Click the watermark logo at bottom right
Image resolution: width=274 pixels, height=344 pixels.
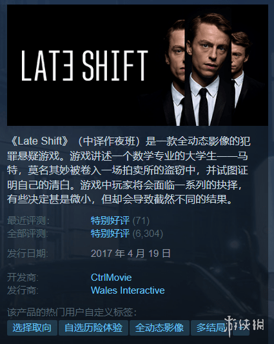[x=245, y=325]
